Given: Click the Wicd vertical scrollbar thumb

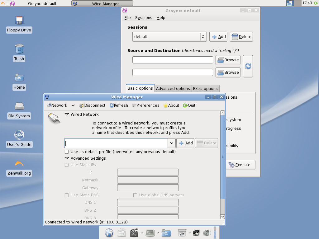Looking at the screenshot, I should tap(222, 157).
